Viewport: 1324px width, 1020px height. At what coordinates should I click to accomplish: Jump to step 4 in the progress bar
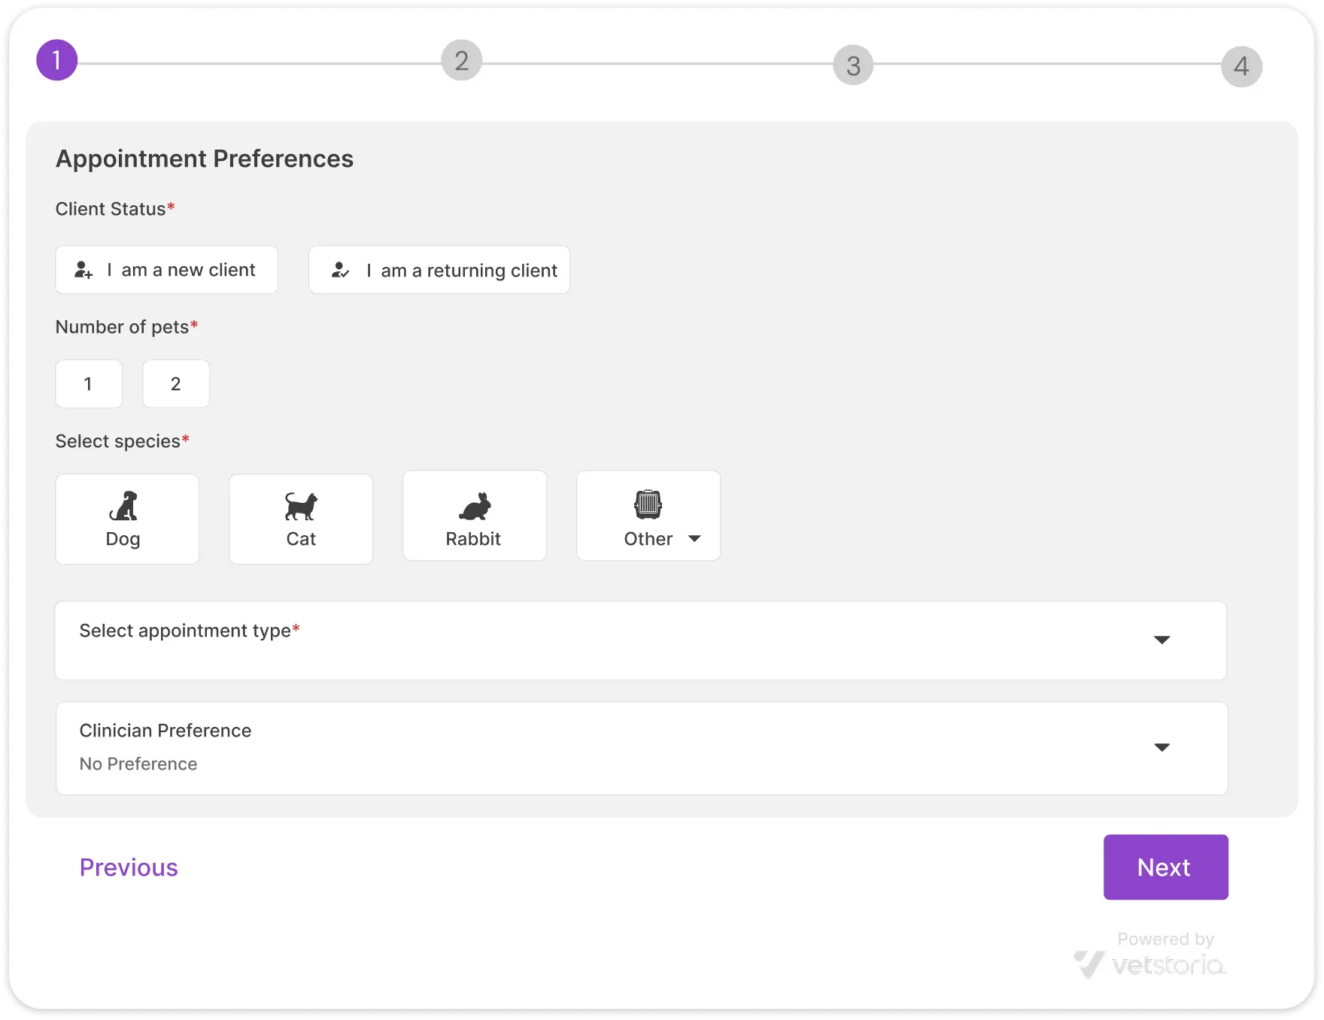click(1240, 66)
